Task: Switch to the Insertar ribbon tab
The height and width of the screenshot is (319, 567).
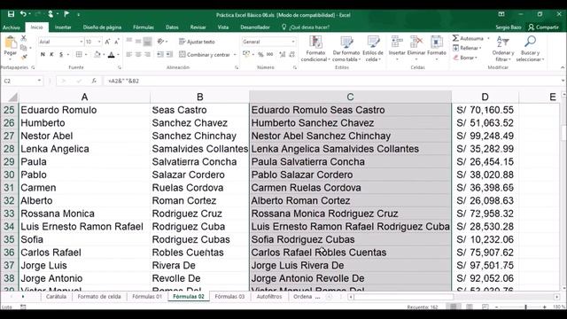Action: pyautogui.click(x=63, y=27)
